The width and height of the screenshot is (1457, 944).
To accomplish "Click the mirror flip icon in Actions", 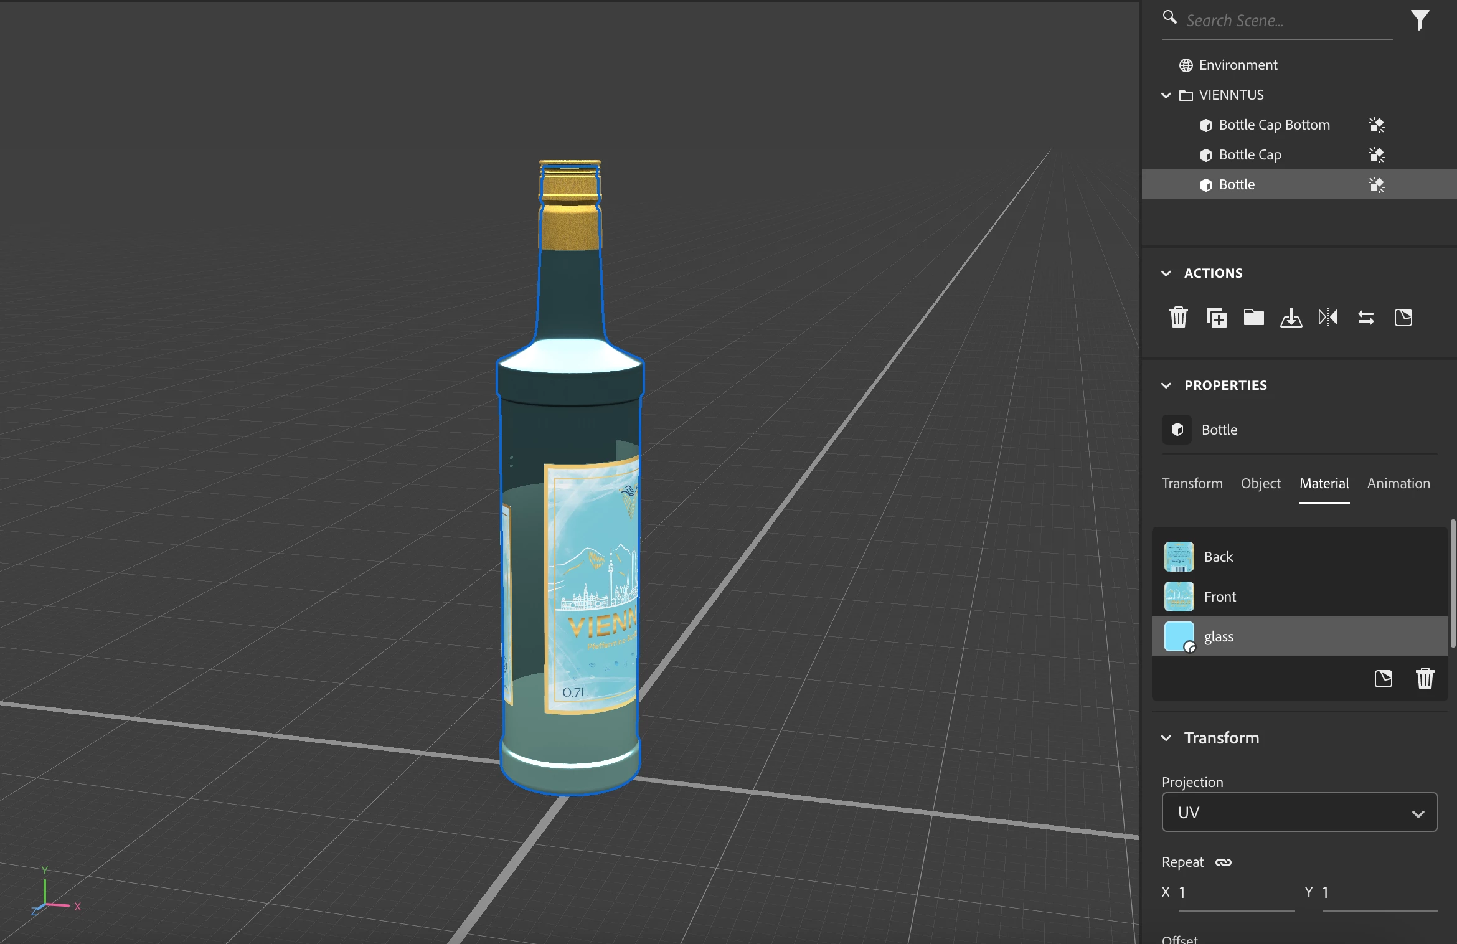I will pyautogui.click(x=1328, y=318).
